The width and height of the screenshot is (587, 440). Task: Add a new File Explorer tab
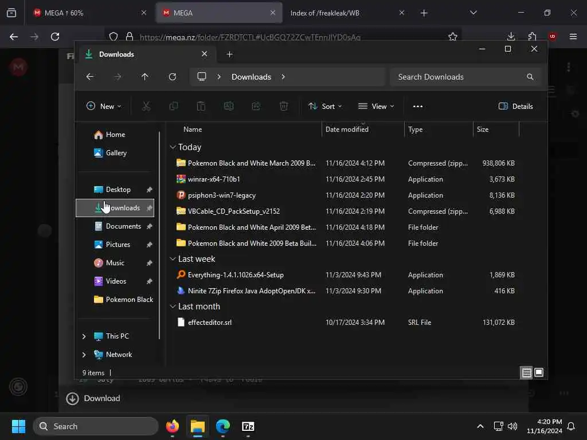(x=230, y=54)
